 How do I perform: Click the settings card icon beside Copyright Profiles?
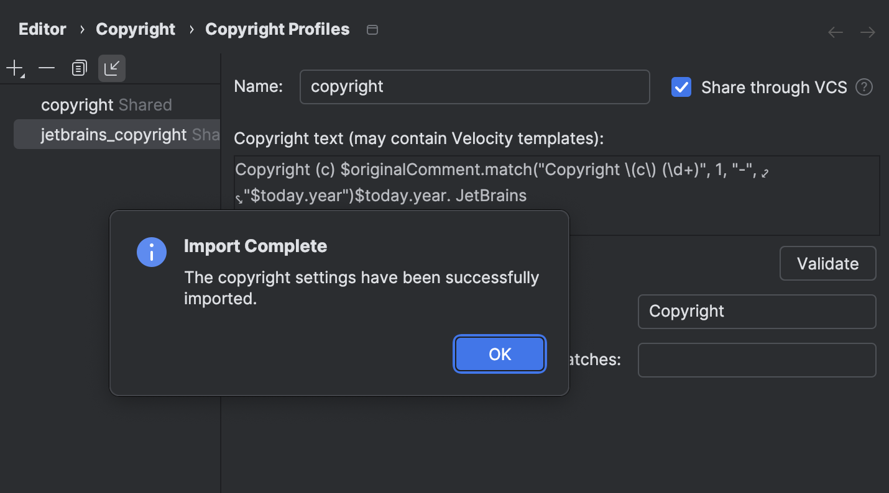pos(372,29)
